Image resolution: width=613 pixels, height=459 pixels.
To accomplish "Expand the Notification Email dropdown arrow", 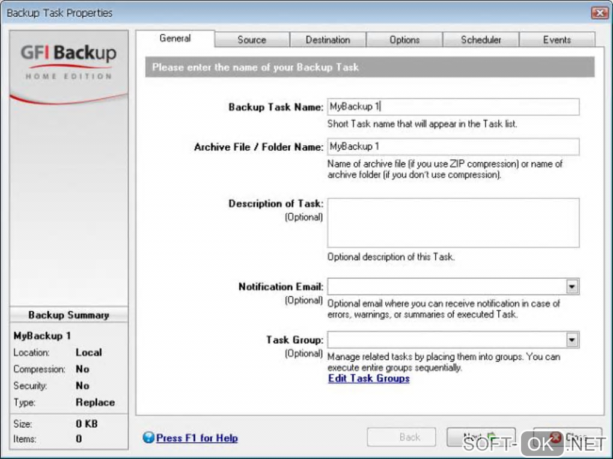I will [572, 287].
